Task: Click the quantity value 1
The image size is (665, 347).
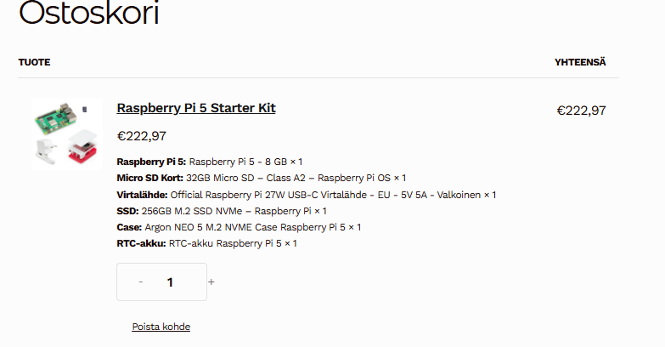Action: (171, 282)
